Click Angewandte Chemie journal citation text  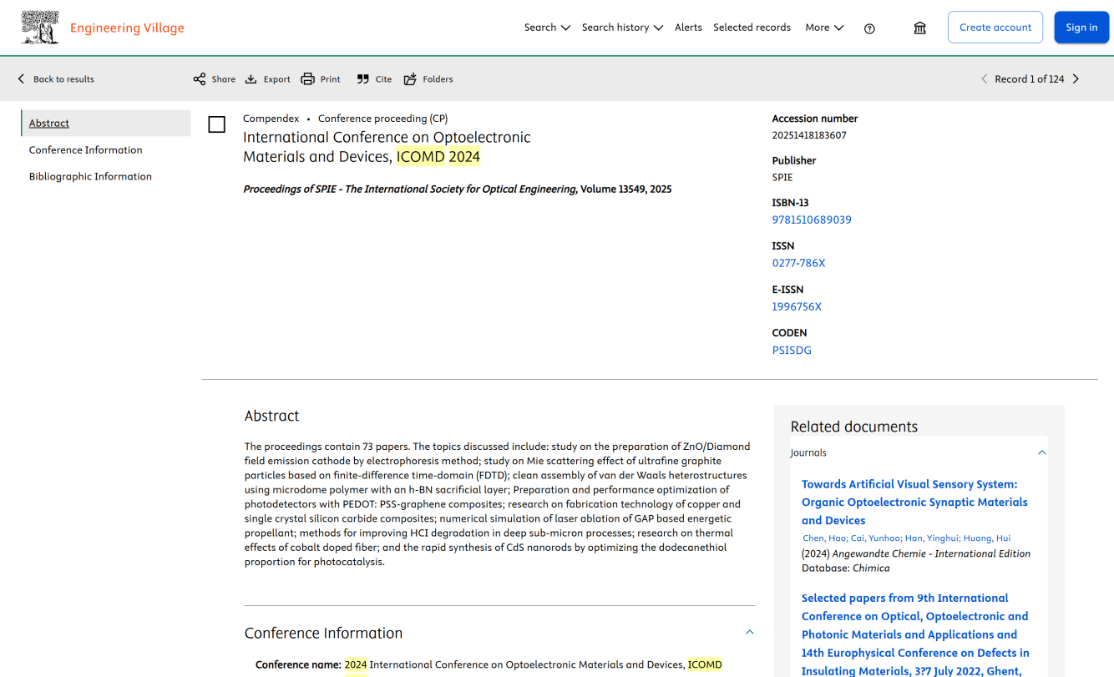click(916, 553)
